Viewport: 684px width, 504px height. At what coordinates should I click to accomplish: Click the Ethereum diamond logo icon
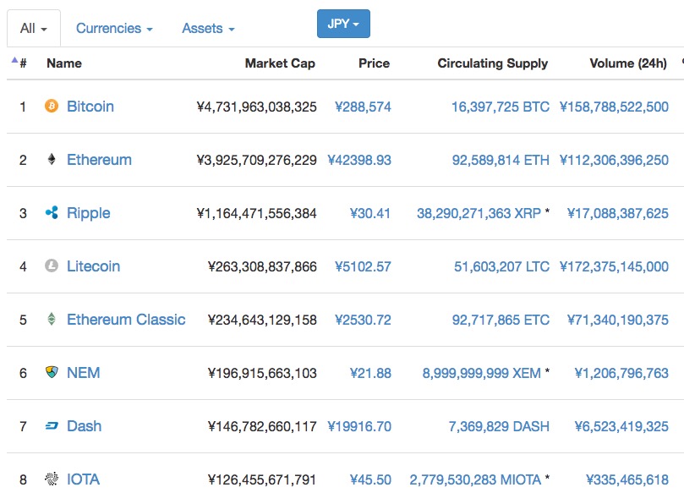click(x=52, y=159)
